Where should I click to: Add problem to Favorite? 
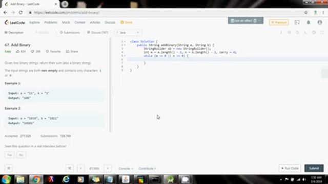point(53,51)
